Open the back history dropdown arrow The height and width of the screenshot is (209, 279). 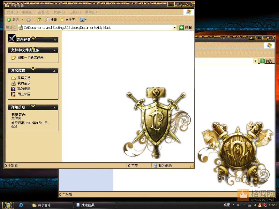tap(22, 20)
